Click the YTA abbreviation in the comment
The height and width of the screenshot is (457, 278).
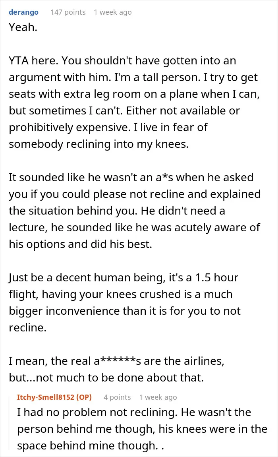point(19,61)
